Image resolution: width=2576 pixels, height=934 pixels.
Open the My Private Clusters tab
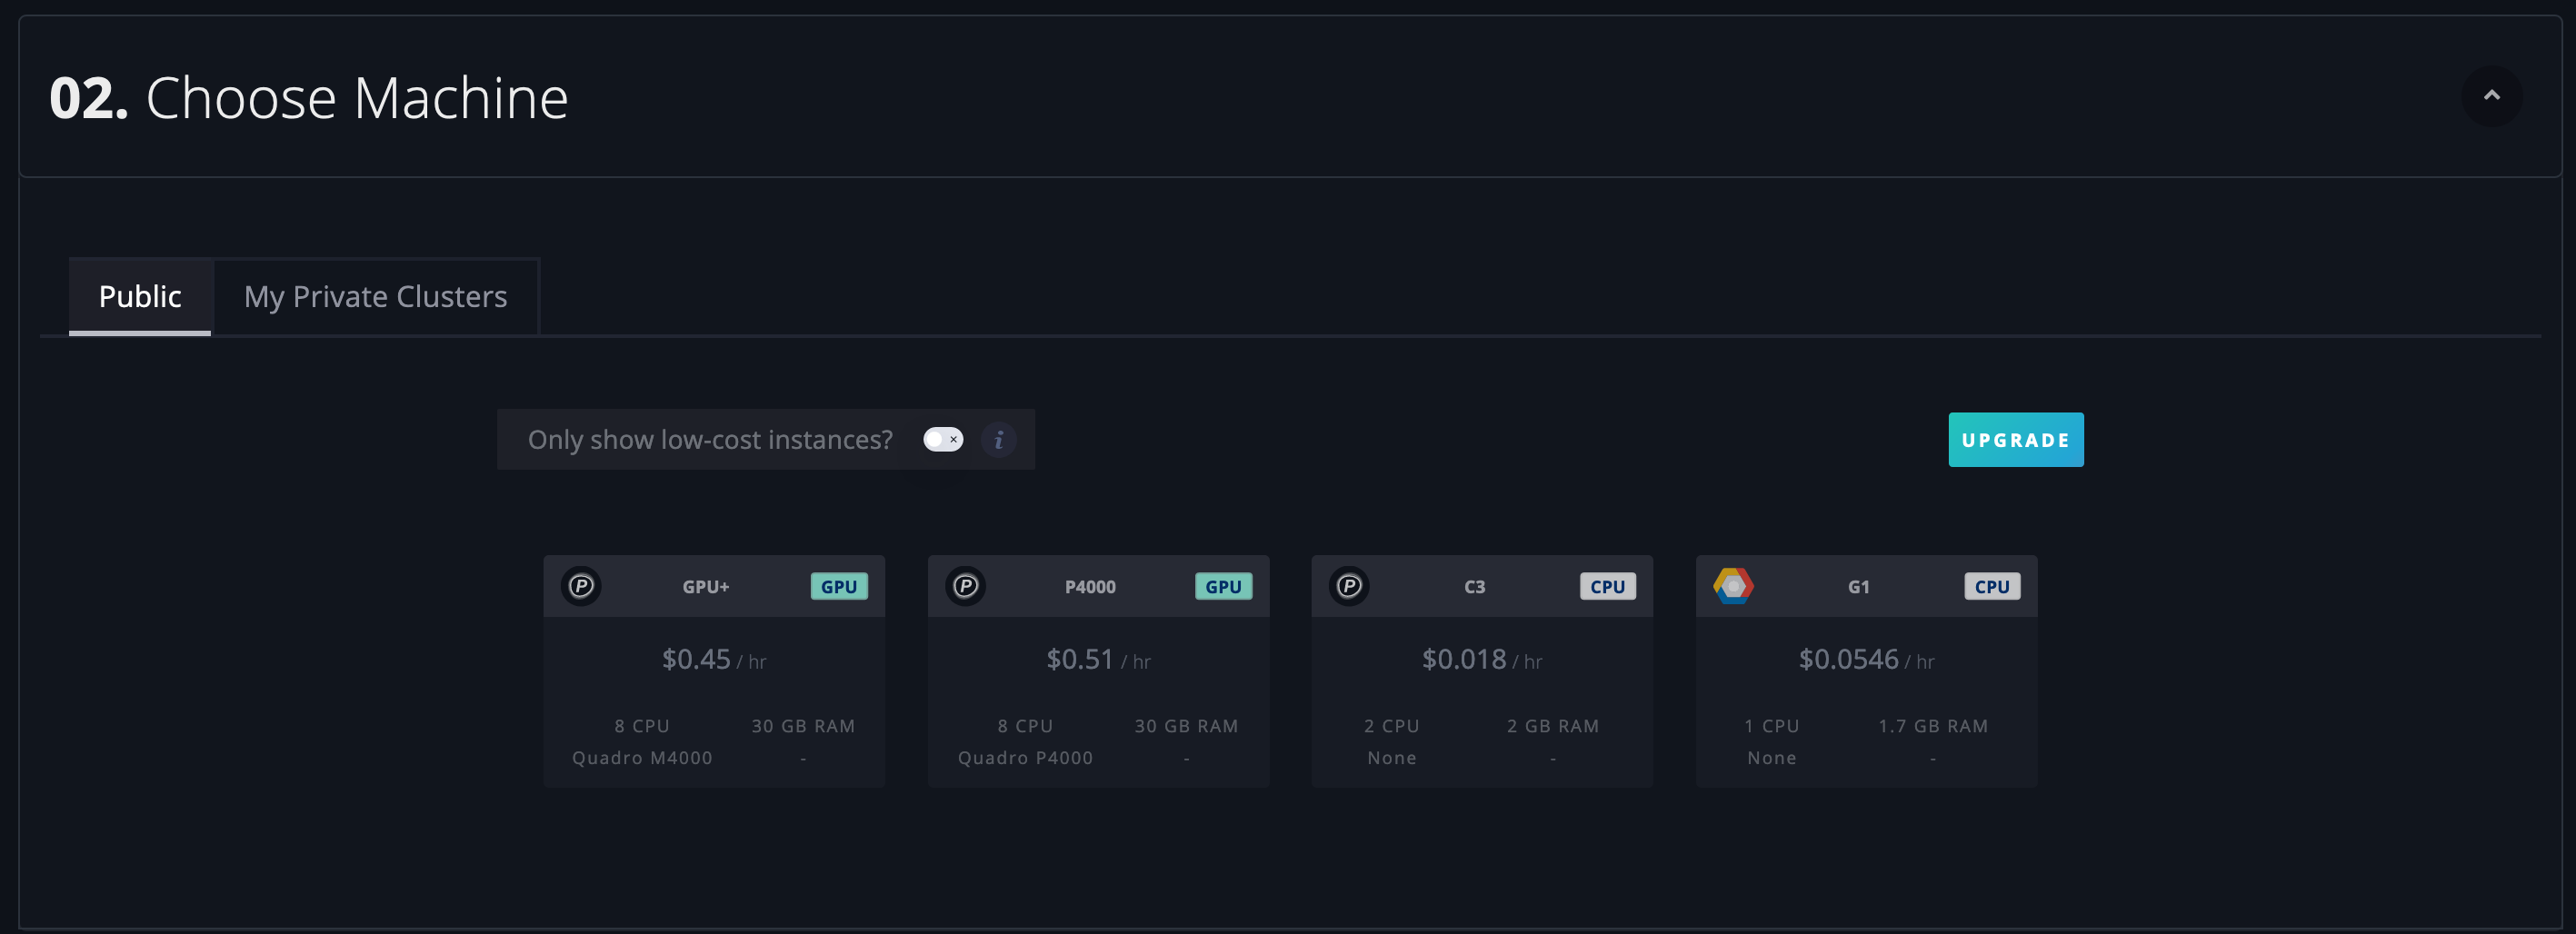click(x=375, y=297)
